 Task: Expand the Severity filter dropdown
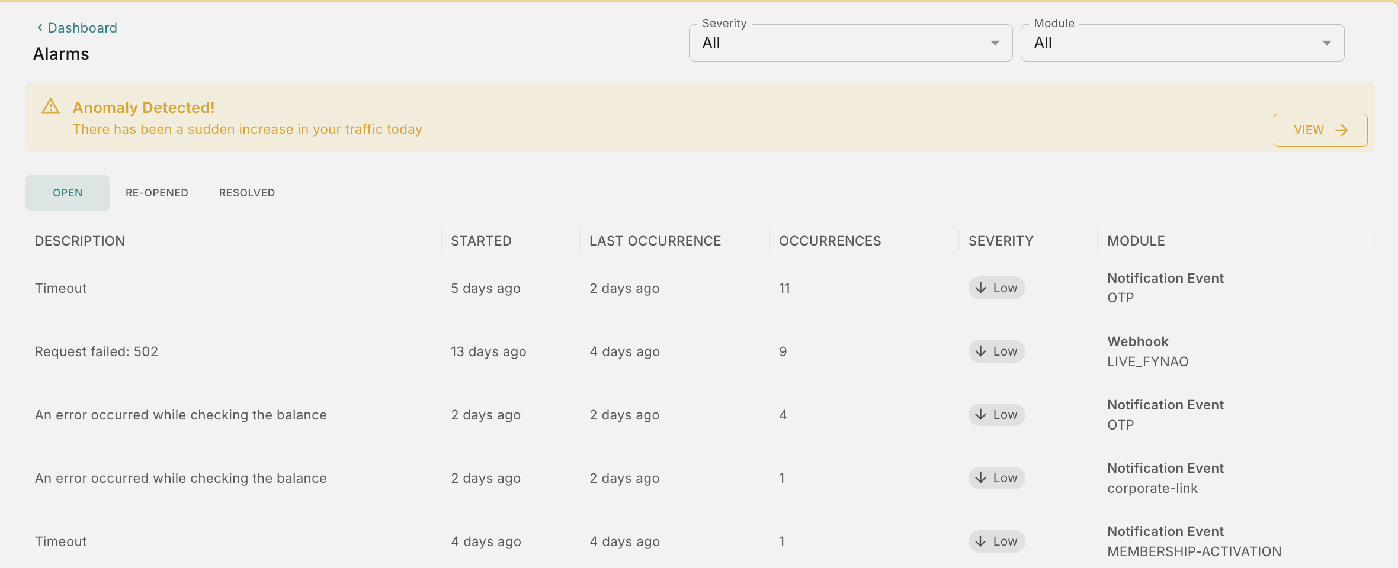tap(850, 43)
